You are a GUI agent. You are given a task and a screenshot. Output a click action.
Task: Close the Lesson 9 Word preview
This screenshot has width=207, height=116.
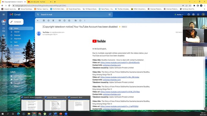tap(65, 97)
